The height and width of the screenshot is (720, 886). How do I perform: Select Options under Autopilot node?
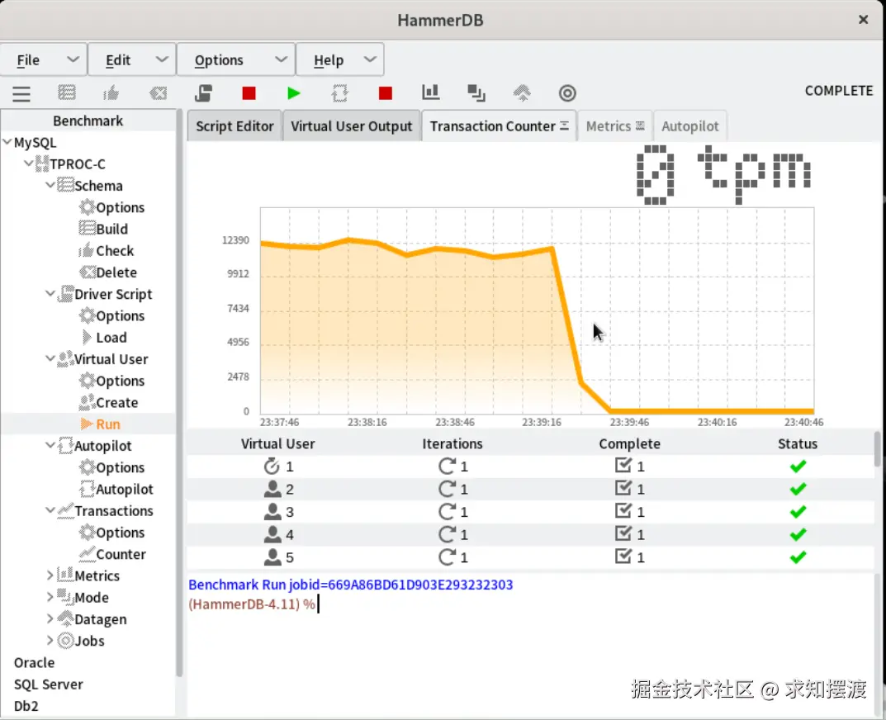111,467
